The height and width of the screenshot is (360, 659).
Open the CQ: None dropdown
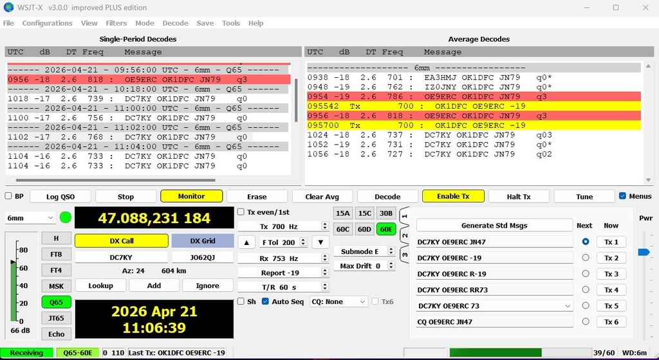coord(339,301)
